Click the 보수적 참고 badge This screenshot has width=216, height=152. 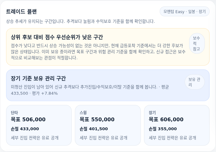pos(197,44)
